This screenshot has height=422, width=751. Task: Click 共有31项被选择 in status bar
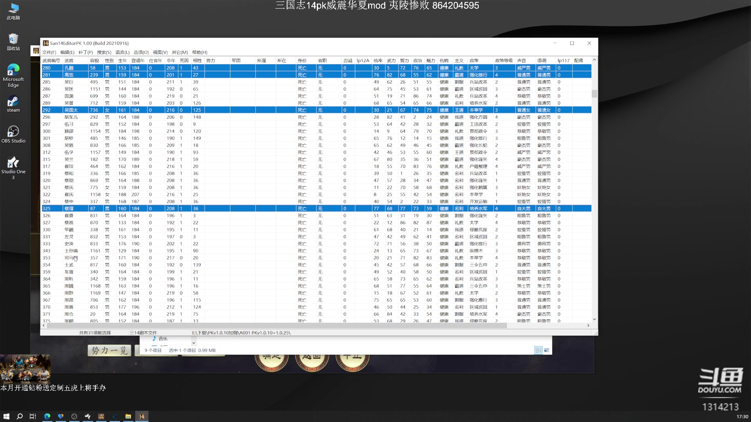click(x=95, y=333)
